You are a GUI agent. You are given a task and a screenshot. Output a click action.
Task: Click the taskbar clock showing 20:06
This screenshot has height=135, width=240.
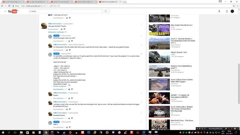pyautogui.click(x=229, y=132)
